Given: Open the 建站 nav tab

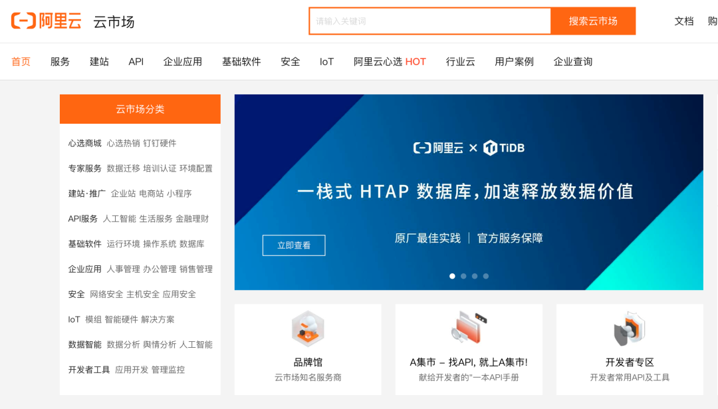Looking at the screenshot, I should [99, 62].
